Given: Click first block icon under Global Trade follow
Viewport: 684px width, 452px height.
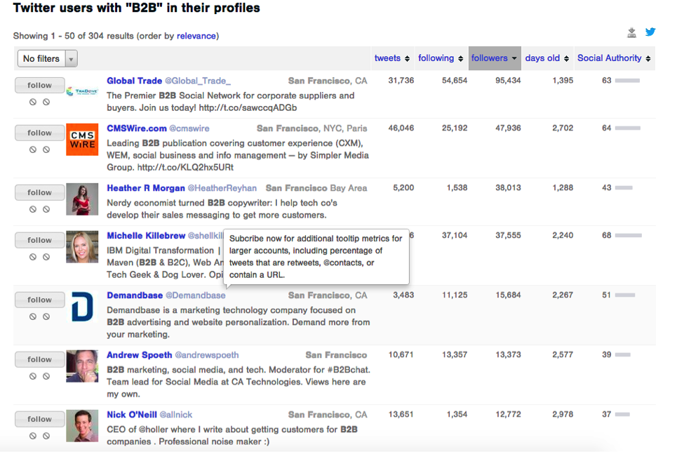Looking at the screenshot, I should click(33, 102).
